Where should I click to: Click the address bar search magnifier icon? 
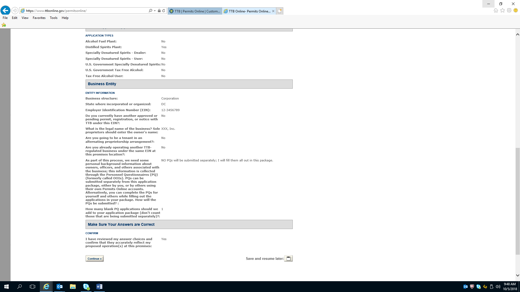tap(150, 11)
